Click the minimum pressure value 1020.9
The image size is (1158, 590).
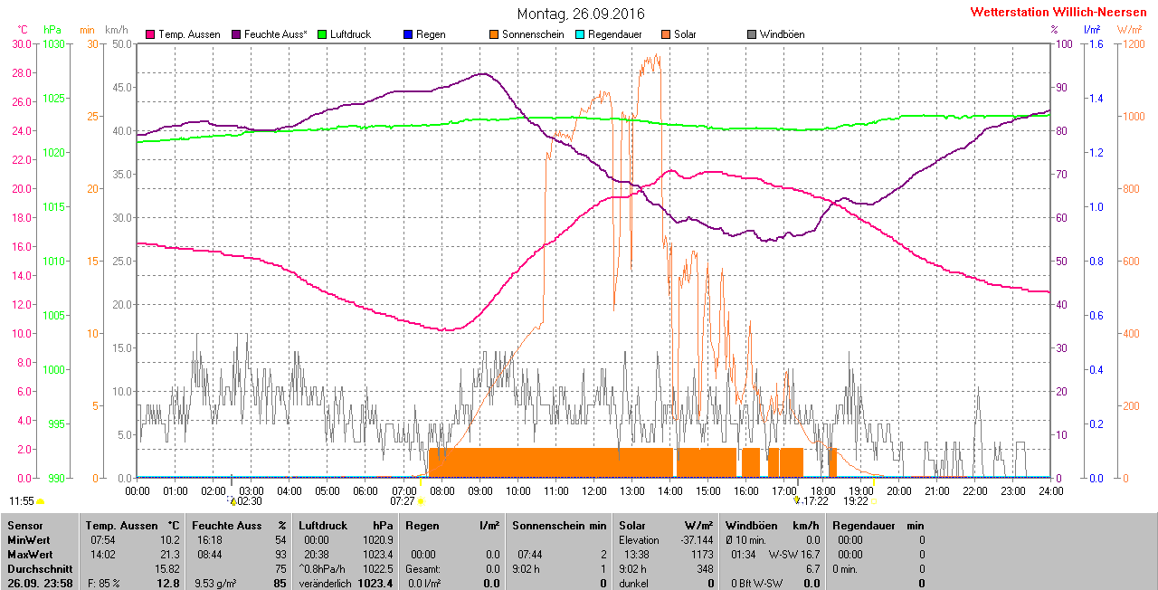(x=378, y=540)
